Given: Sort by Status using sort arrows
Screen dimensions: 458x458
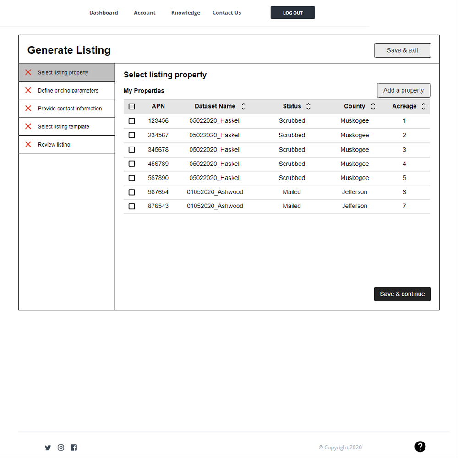Looking at the screenshot, I should click(x=308, y=106).
